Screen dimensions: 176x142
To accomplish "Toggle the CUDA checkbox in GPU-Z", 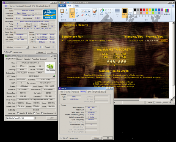I will [27, 113].
